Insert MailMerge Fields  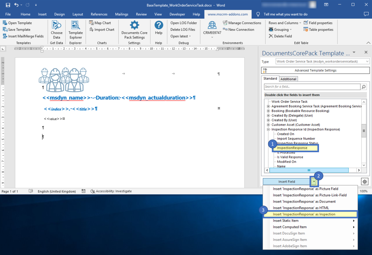coord(23,36)
